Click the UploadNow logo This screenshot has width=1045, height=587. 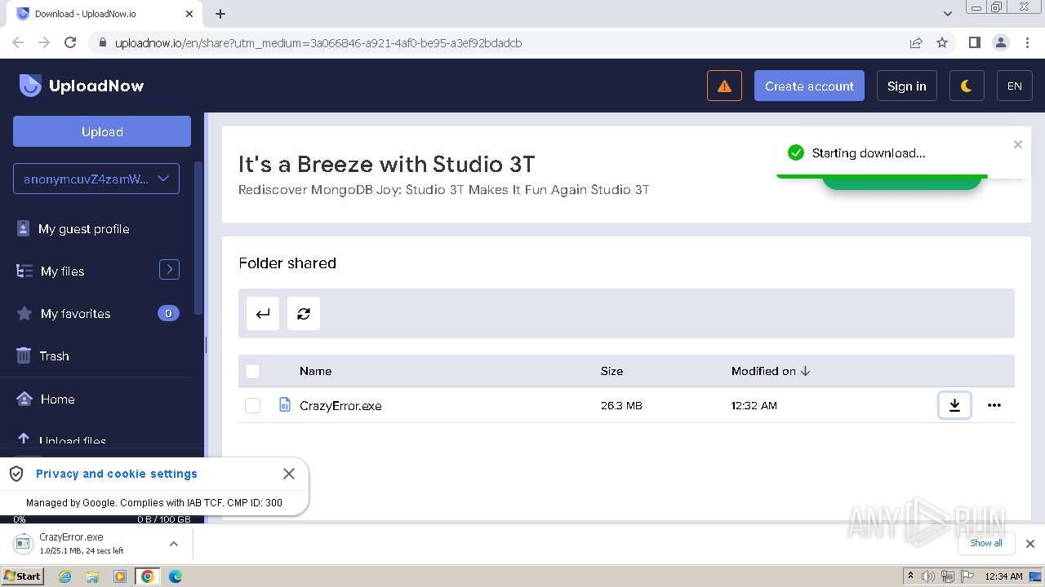click(x=82, y=86)
